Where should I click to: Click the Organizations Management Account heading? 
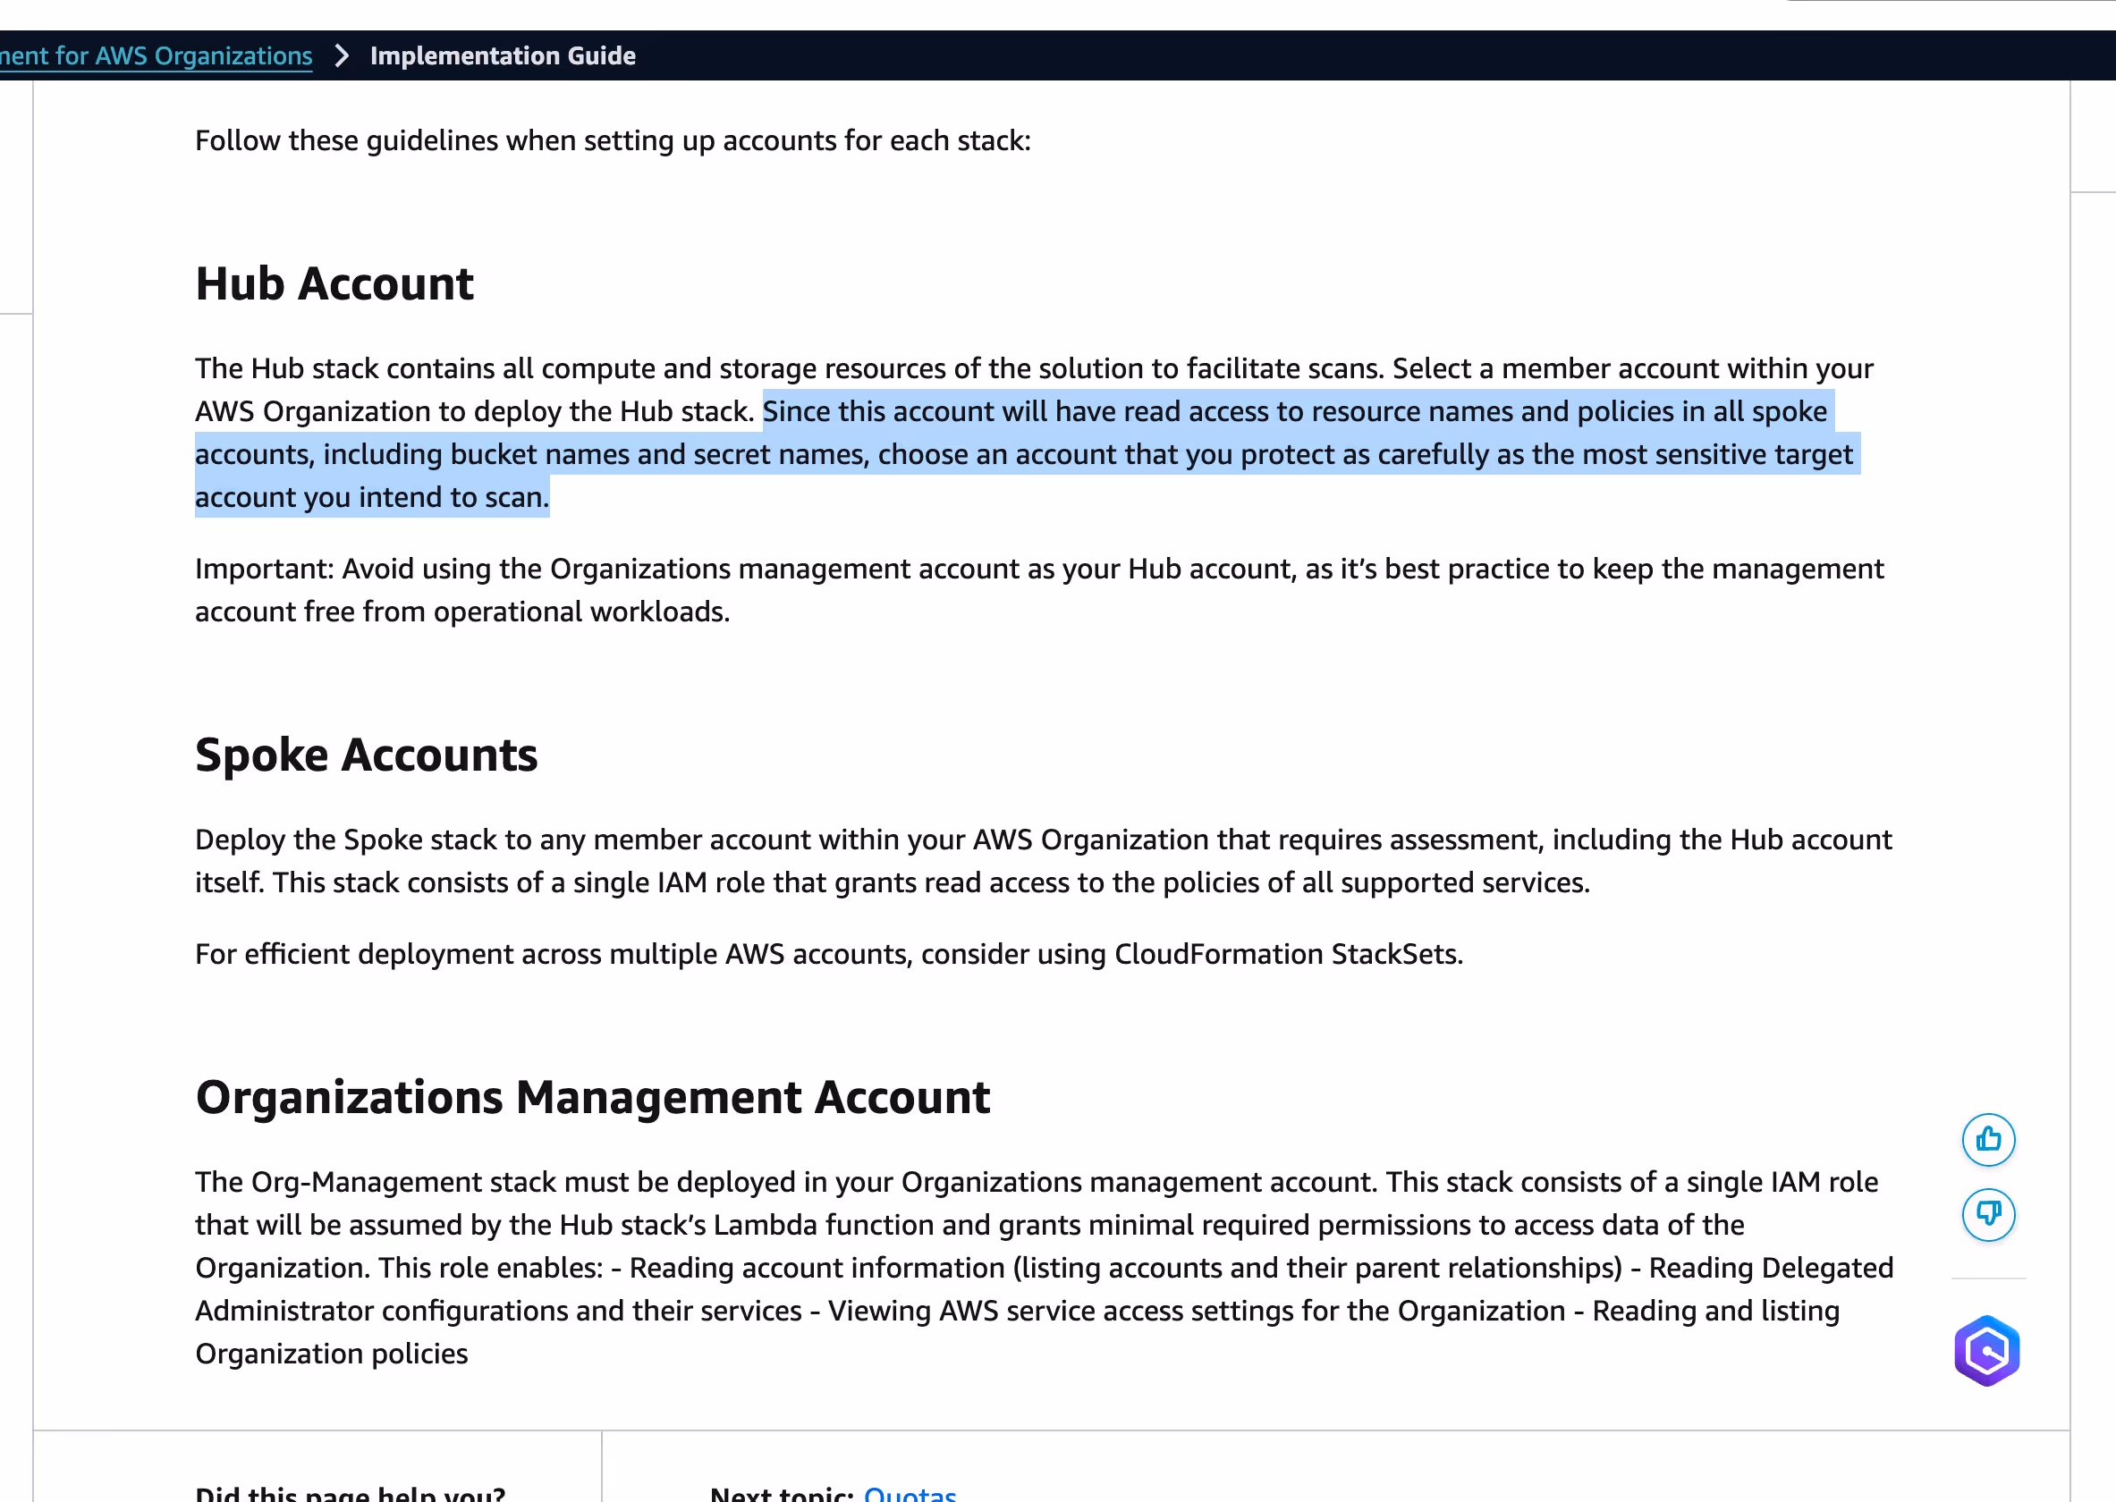coord(592,1097)
